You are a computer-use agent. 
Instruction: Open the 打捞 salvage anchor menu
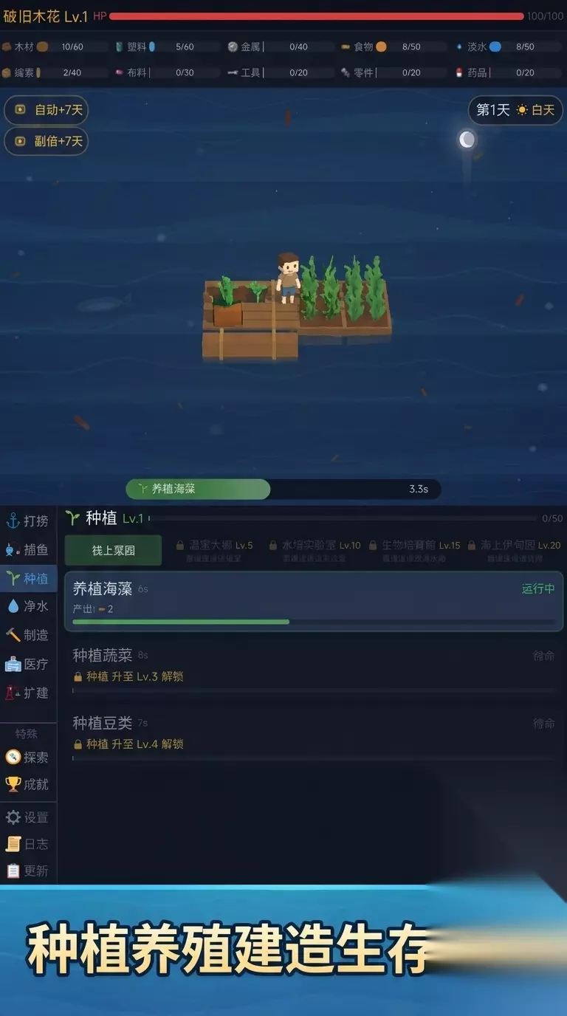point(28,521)
